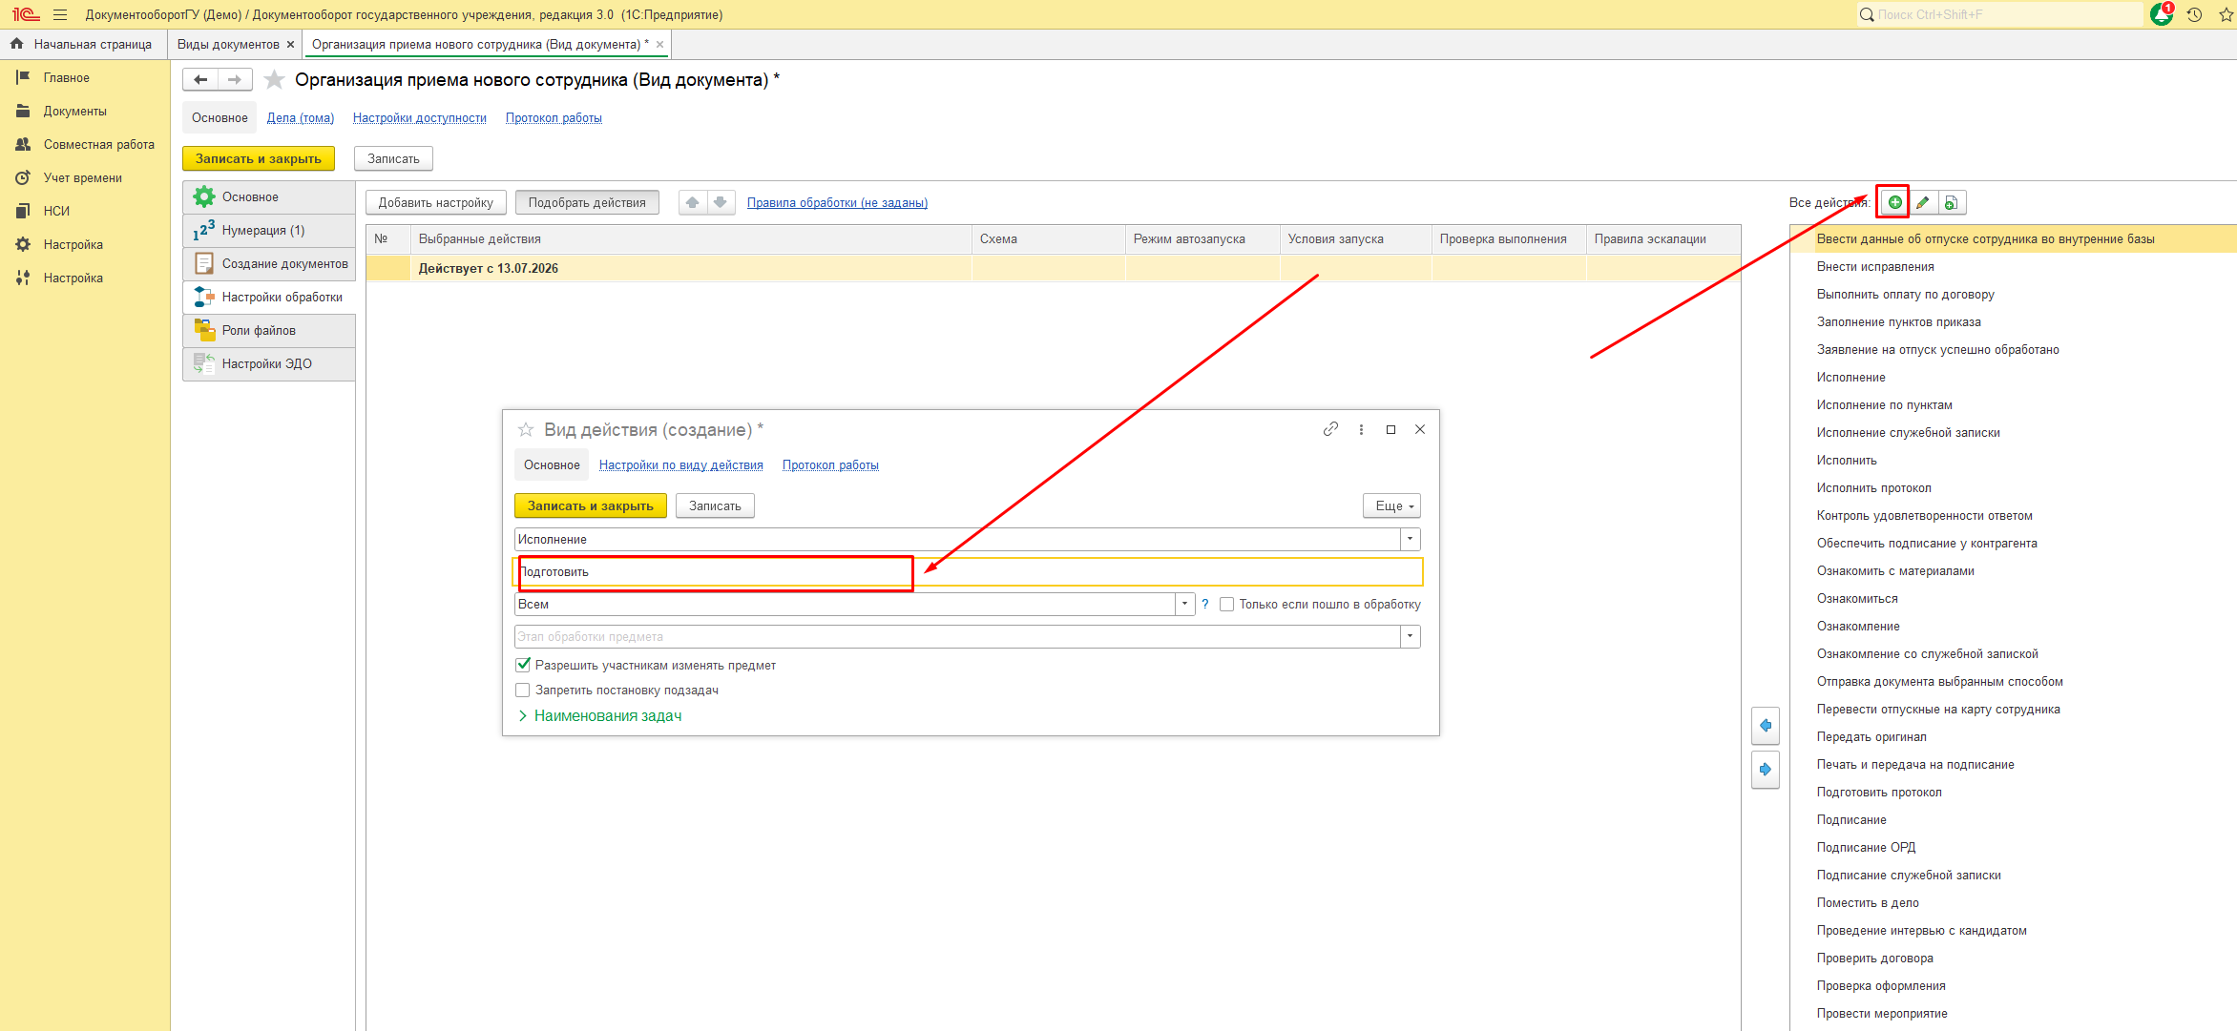Screen dimensions: 2237x1031
Task: Open favorites star in top bar
Action: [x=2227, y=14]
